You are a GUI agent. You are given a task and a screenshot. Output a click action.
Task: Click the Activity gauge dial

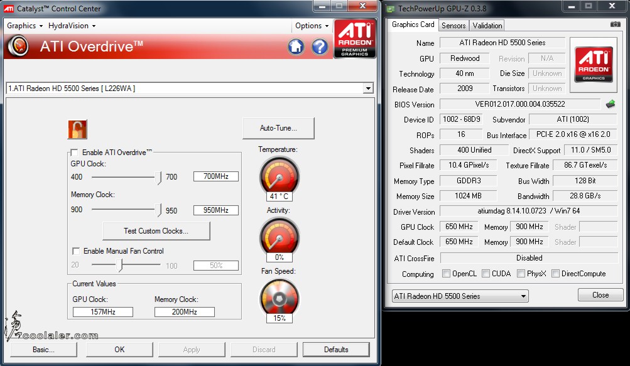[280, 237]
